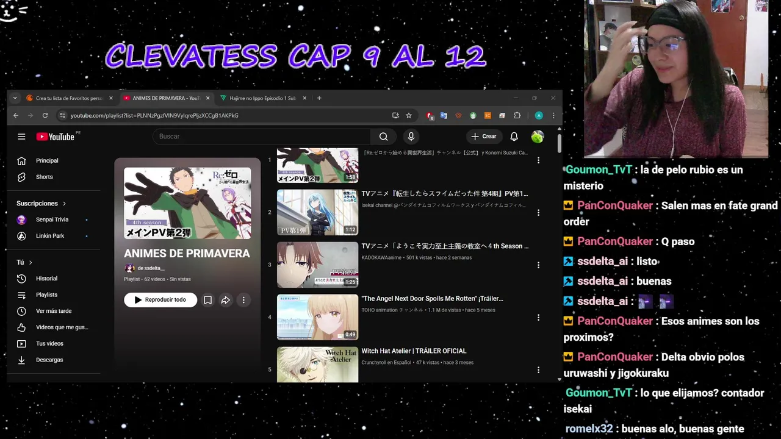The image size is (781, 439).
Task: Start voice search with the microphone
Action: (411, 137)
